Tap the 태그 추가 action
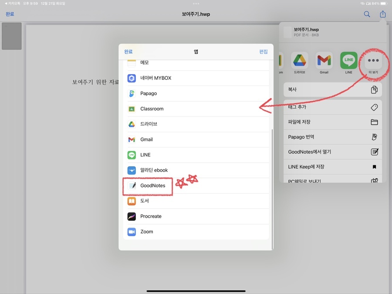This screenshot has width=392, height=294. (x=332, y=107)
